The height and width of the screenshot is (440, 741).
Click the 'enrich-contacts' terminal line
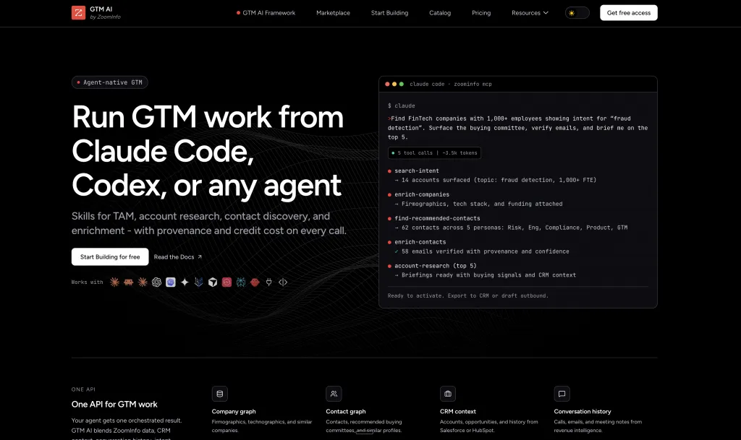[420, 242]
